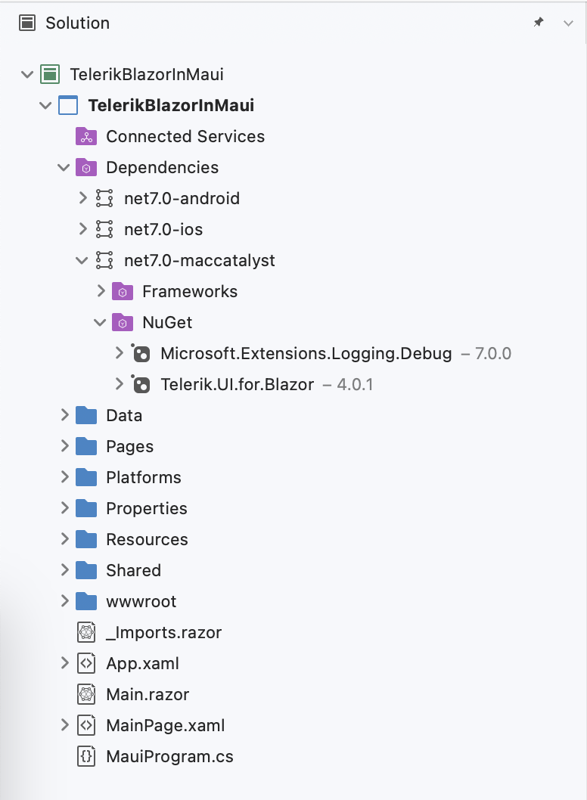Click the blue project icon beside bold TelerikBlazorInMaui

[68, 106]
